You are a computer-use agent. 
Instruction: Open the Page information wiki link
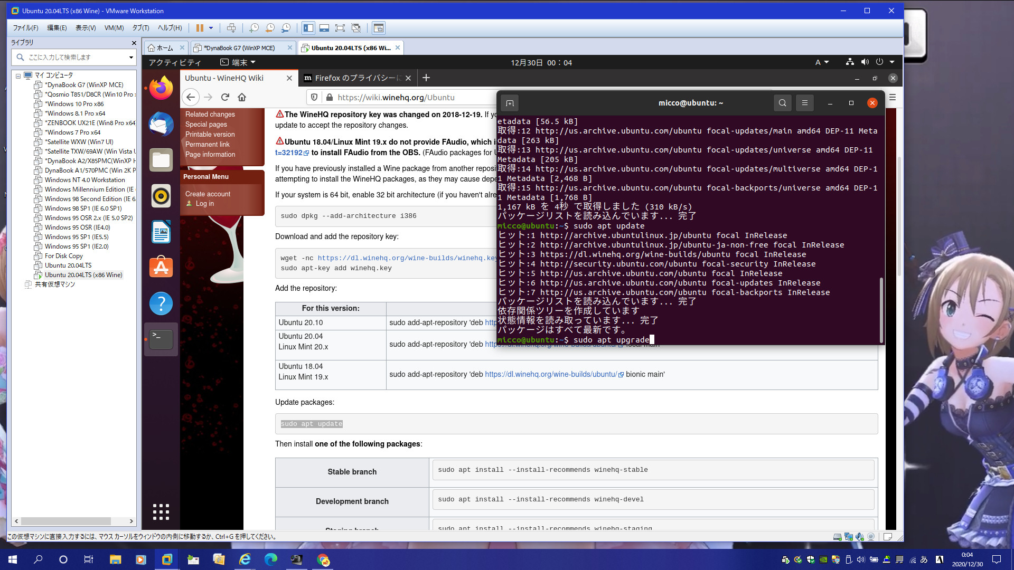click(210, 155)
